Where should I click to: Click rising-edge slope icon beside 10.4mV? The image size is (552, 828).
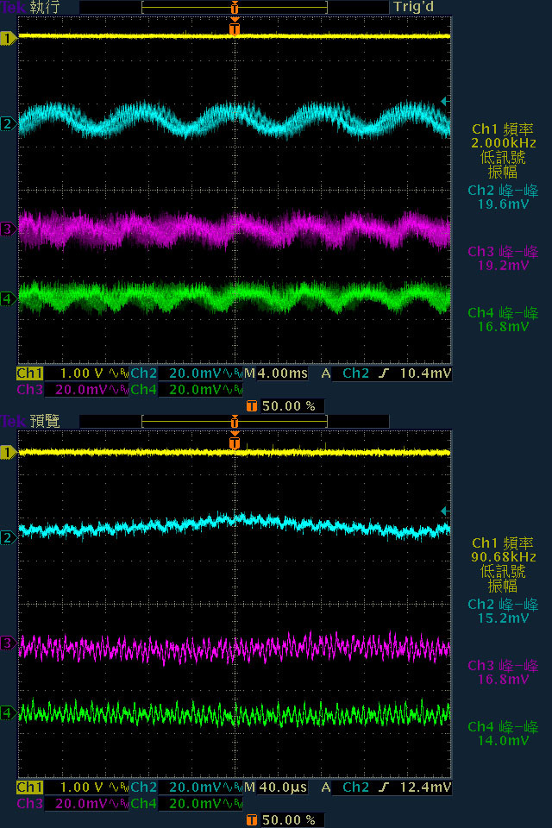tap(384, 373)
